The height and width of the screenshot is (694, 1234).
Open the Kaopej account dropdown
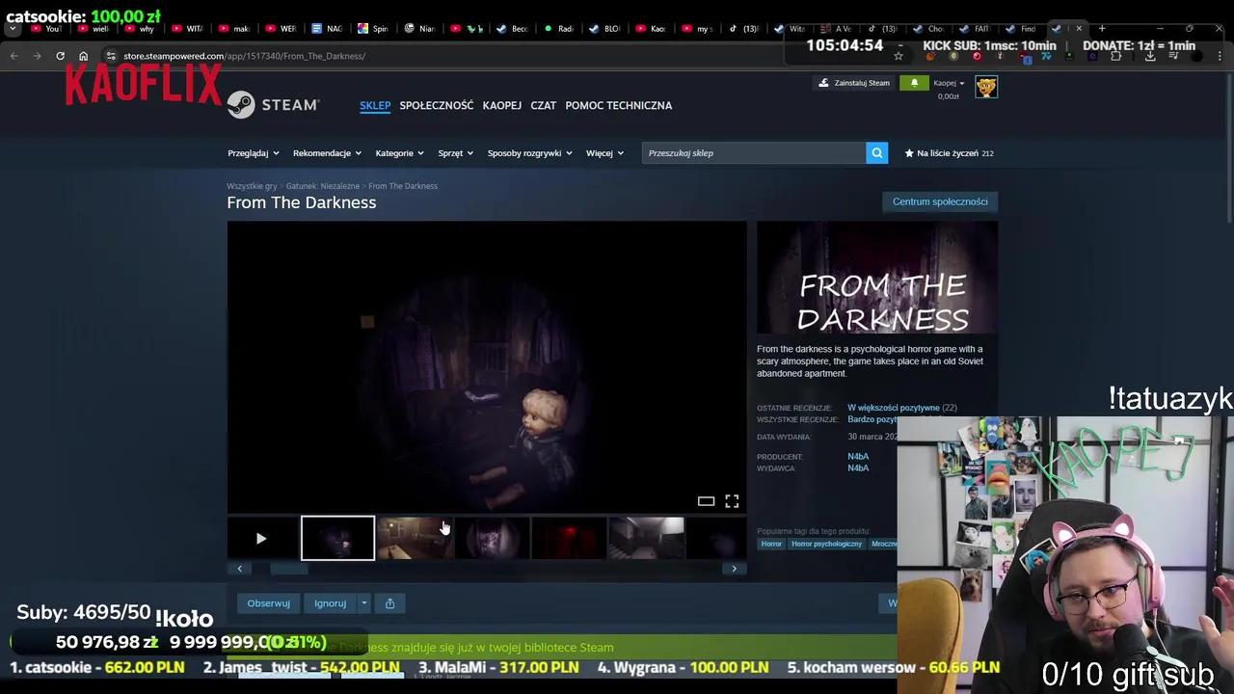949,83
